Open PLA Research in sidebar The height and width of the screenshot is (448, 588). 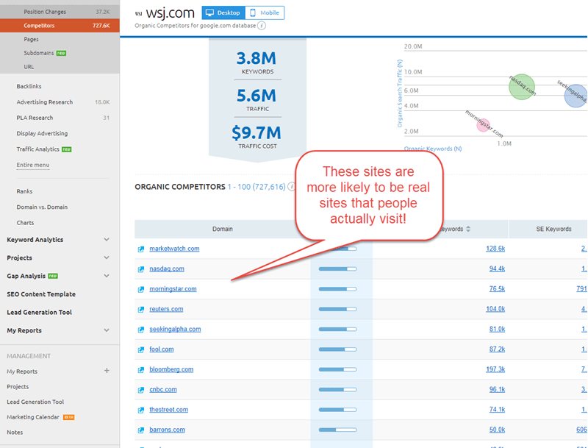[x=35, y=118]
